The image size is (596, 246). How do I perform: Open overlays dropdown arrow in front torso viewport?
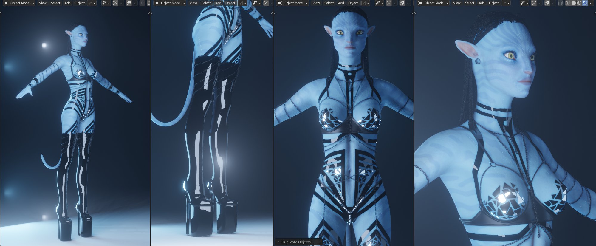pyautogui.click(x=408, y=3)
